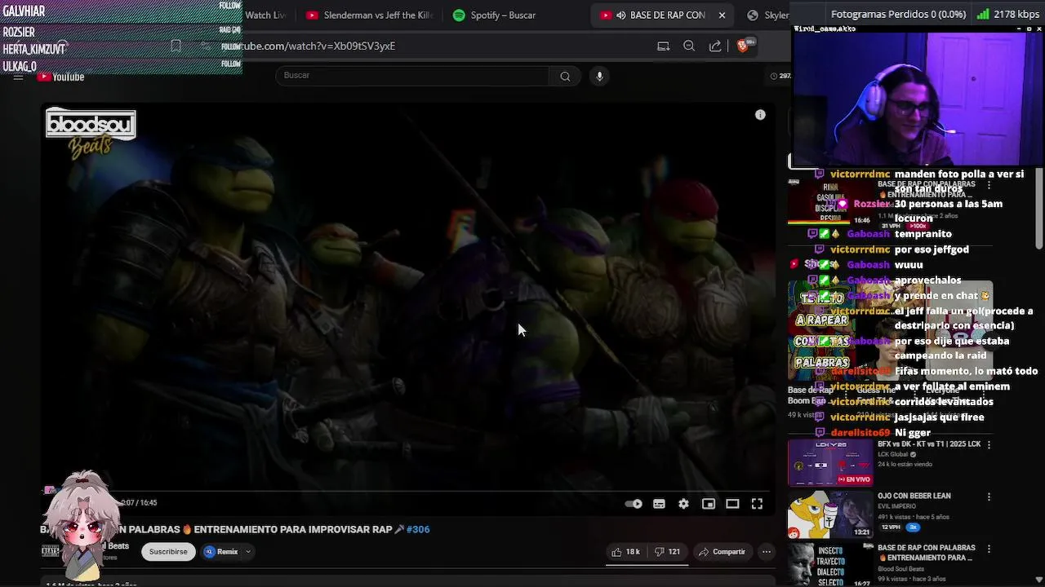Click the Compartir share button
This screenshot has width=1045, height=587.
pos(722,552)
